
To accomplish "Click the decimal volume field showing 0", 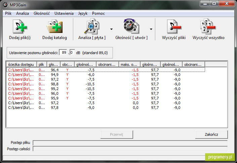I will click(x=72, y=52).
